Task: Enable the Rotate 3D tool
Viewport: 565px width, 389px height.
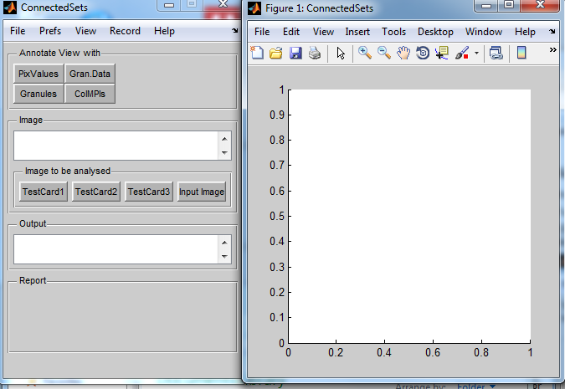Action: pos(423,54)
